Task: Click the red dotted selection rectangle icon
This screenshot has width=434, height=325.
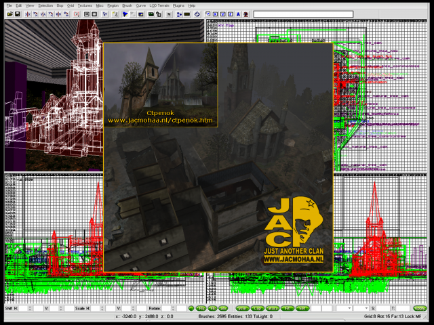Action: 77,14
